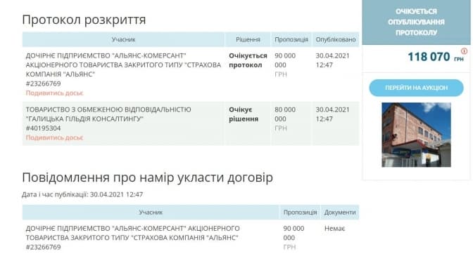Click the Рішення column header

[x=248, y=39]
